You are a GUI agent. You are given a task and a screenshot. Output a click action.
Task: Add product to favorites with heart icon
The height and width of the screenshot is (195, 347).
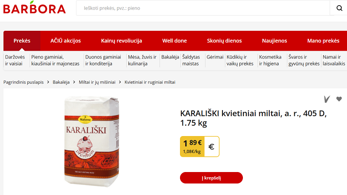point(339,99)
